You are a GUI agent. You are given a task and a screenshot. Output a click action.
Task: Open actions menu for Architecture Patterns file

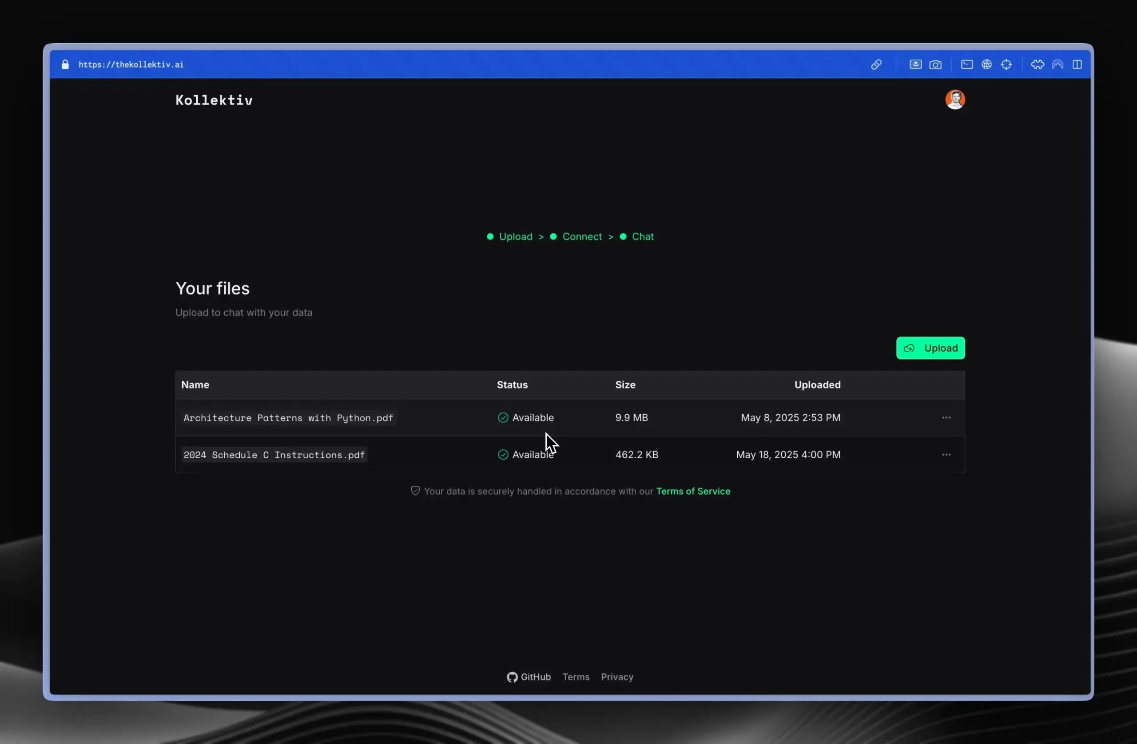(x=946, y=418)
